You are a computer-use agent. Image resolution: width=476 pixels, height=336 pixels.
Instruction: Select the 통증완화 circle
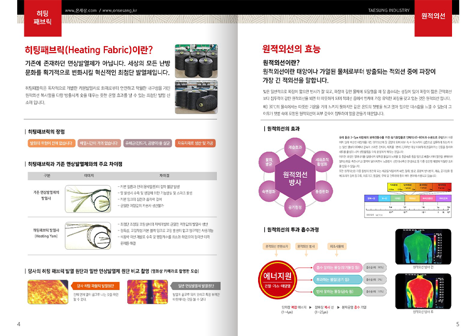click(322, 192)
